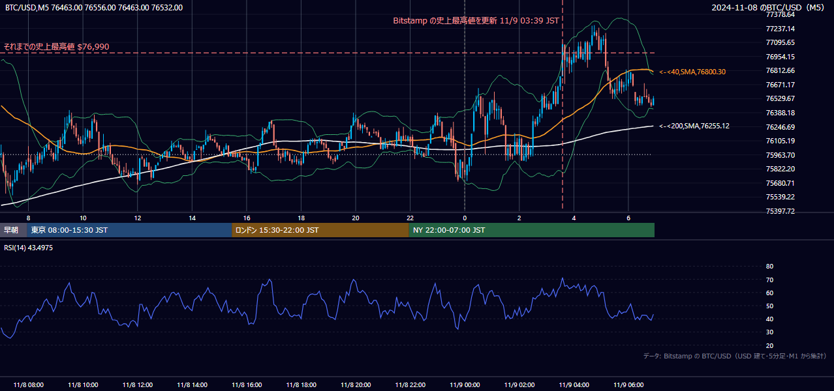Viewport: 834px width, 391px height.
Task: Select the 40 SMA label reading 76800.30
Action: pos(692,72)
